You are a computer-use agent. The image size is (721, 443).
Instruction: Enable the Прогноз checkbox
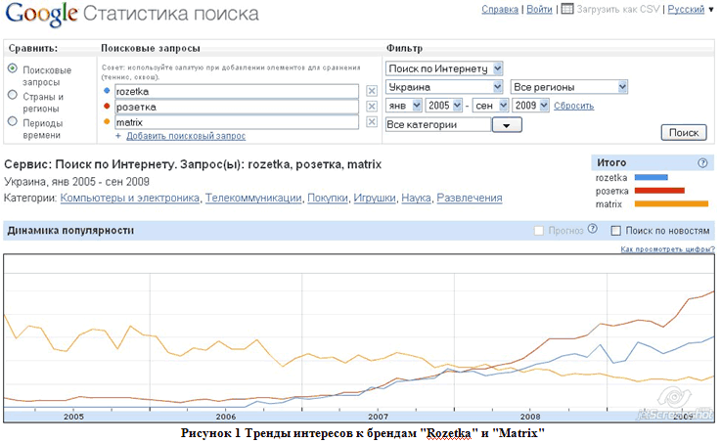[538, 230]
